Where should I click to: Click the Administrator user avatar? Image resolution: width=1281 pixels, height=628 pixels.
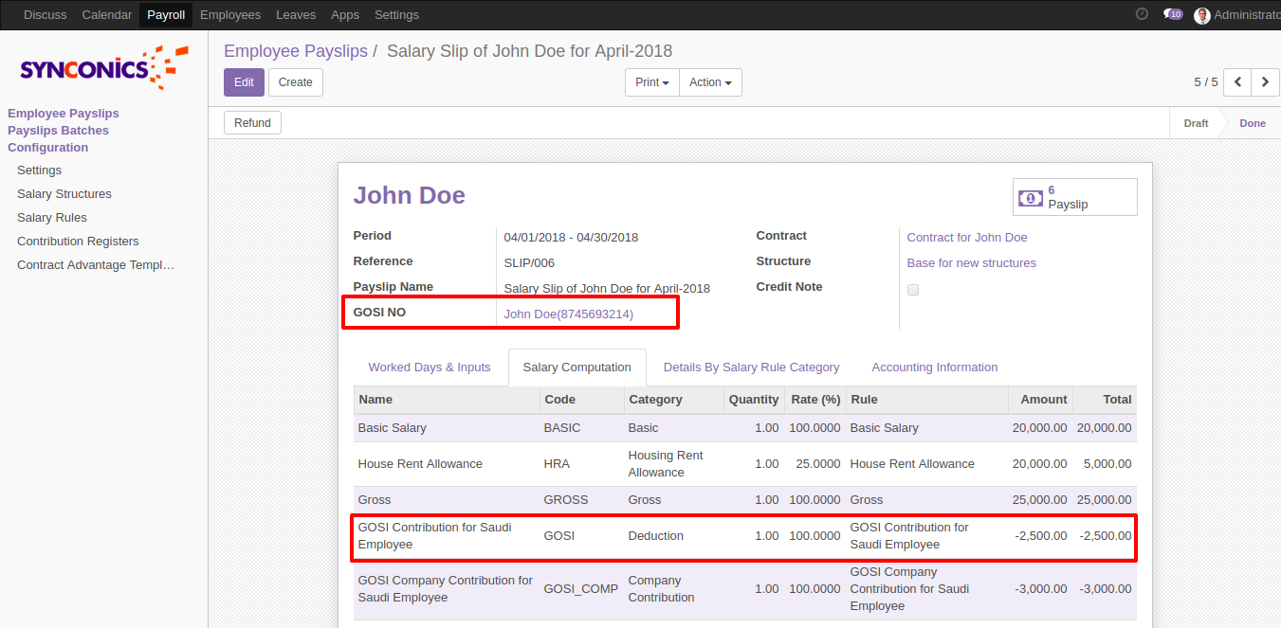[1202, 15]
